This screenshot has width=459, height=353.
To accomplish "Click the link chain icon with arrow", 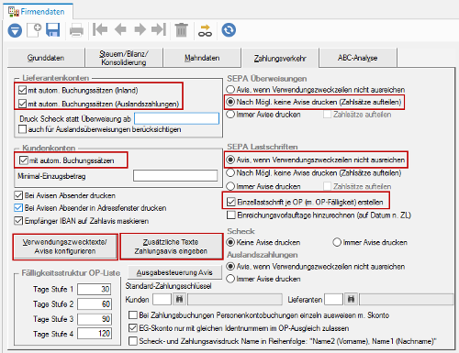I will click(x=205, y=30).
